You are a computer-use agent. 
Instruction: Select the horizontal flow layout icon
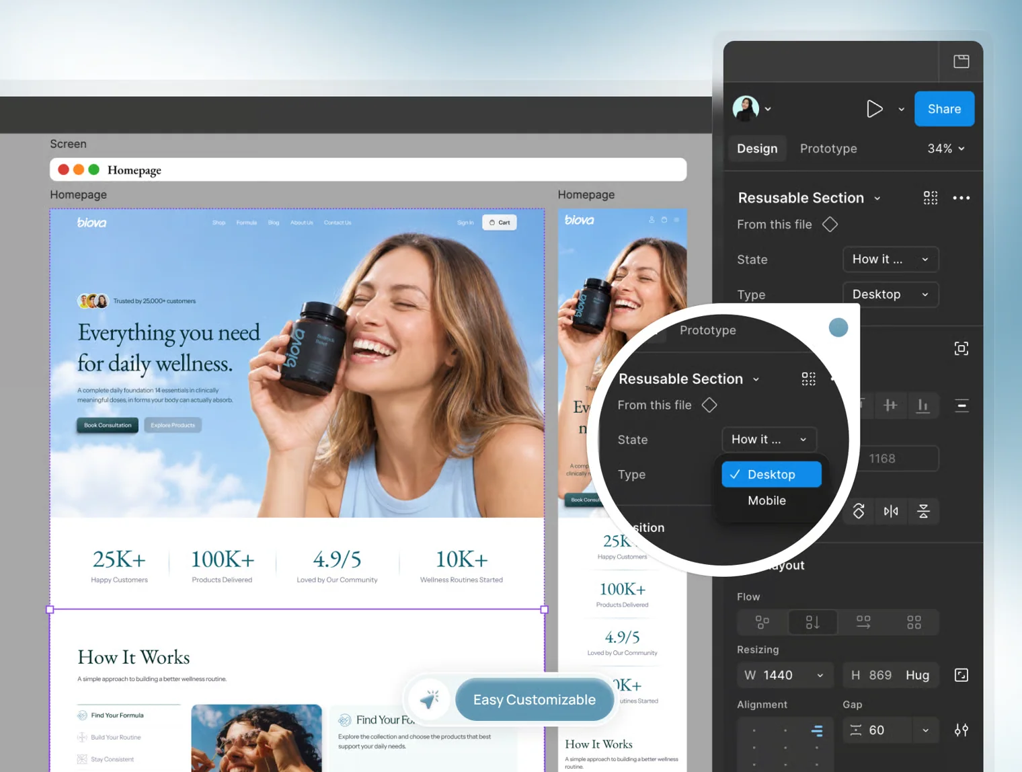pos(863,622)
